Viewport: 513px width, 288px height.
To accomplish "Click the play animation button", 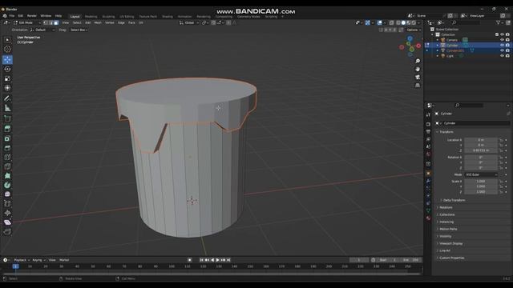I will pyautogui.click(x=217, y=260).
